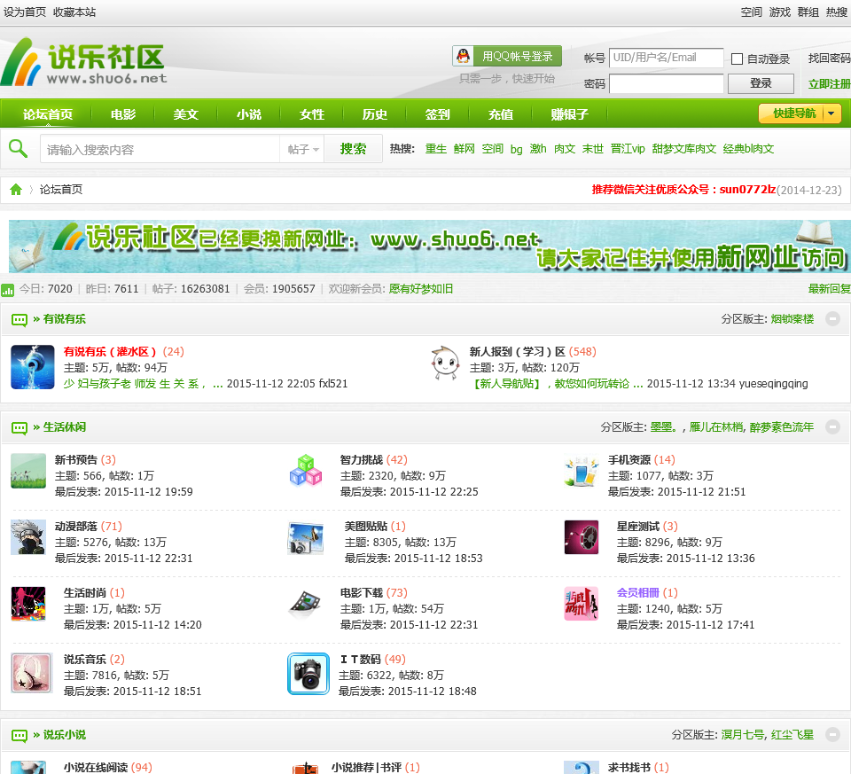Click the 说乐社区 site logo
Image resolution: width=851 pixels, height=774 pixels.
[x=83, y=61]
